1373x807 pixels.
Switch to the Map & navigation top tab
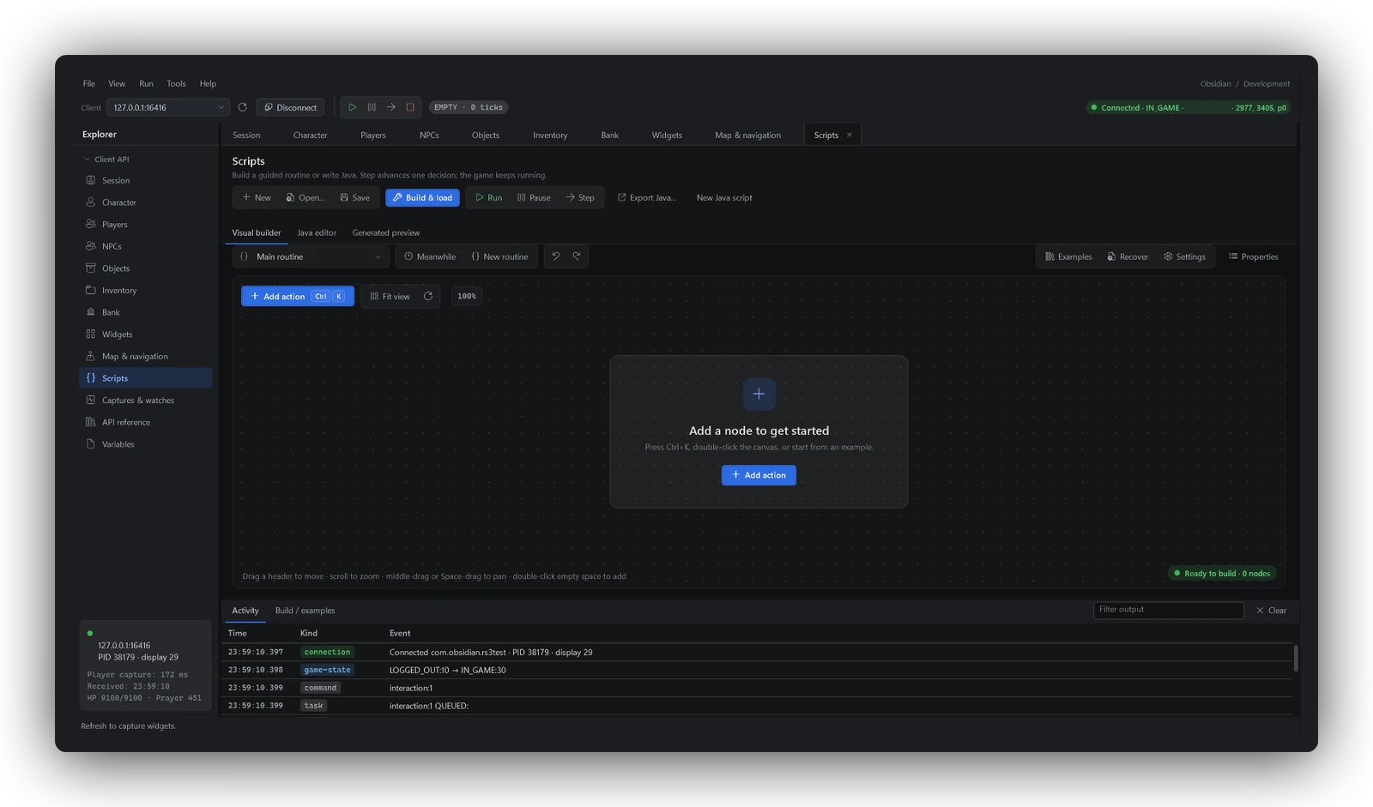pos(748,135)
